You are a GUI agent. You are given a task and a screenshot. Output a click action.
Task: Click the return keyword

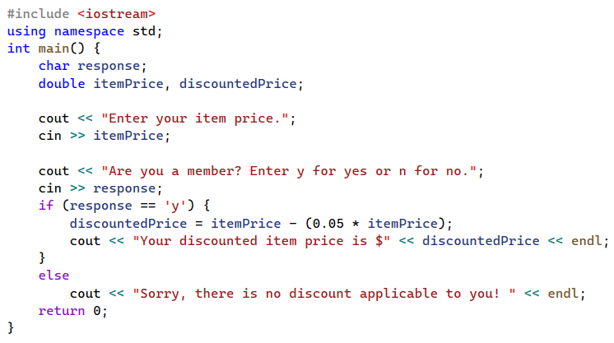tap(62, 310)
